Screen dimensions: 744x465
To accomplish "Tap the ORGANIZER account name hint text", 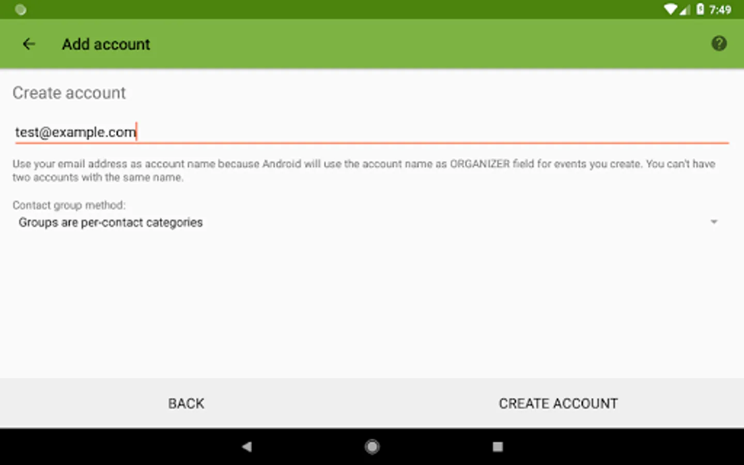I will pyautogui.click(x=364, y=171).
